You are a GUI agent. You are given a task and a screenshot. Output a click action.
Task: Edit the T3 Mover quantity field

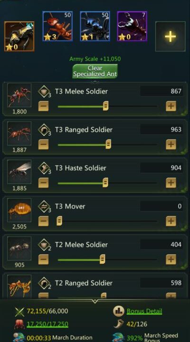point(161,206)
